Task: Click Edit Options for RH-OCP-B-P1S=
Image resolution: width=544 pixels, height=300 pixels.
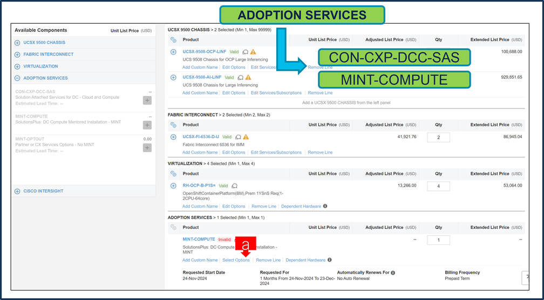Action: (234, 206)
